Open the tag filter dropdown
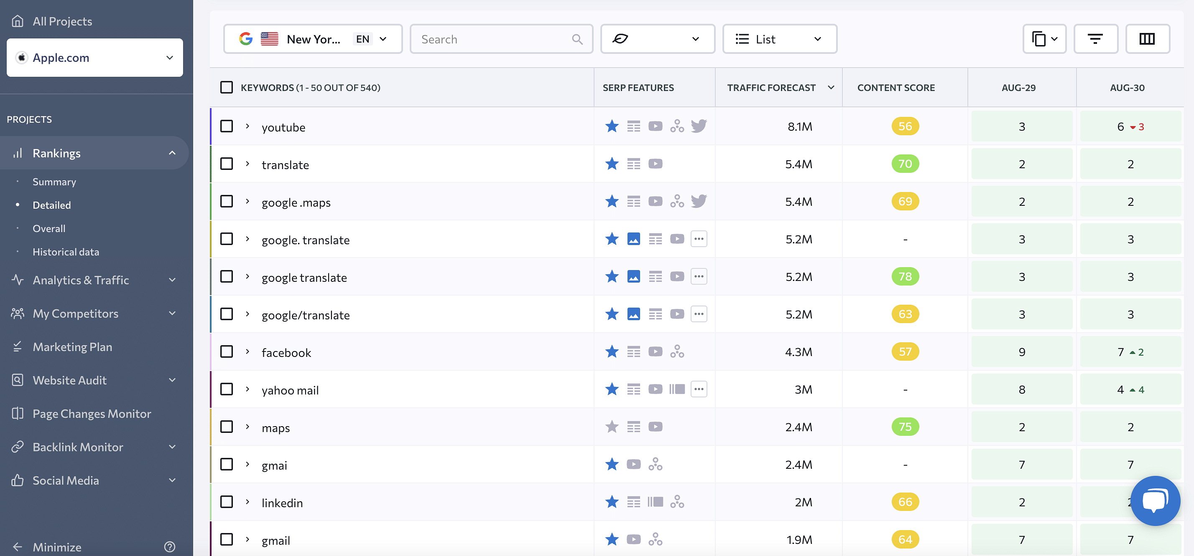Screen dimensions: 1194x556 coord(657,39)
